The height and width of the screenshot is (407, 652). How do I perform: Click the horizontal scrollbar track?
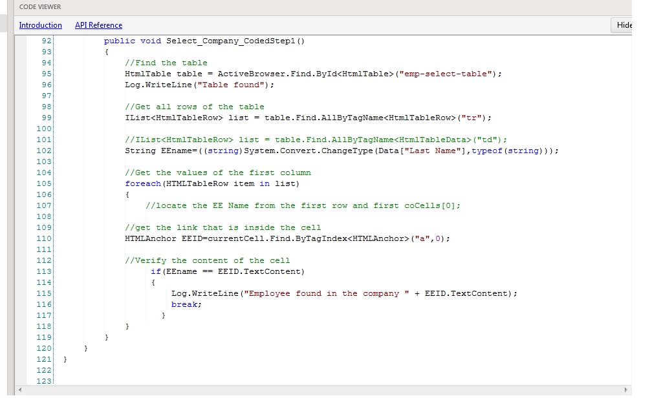point(323,390)
